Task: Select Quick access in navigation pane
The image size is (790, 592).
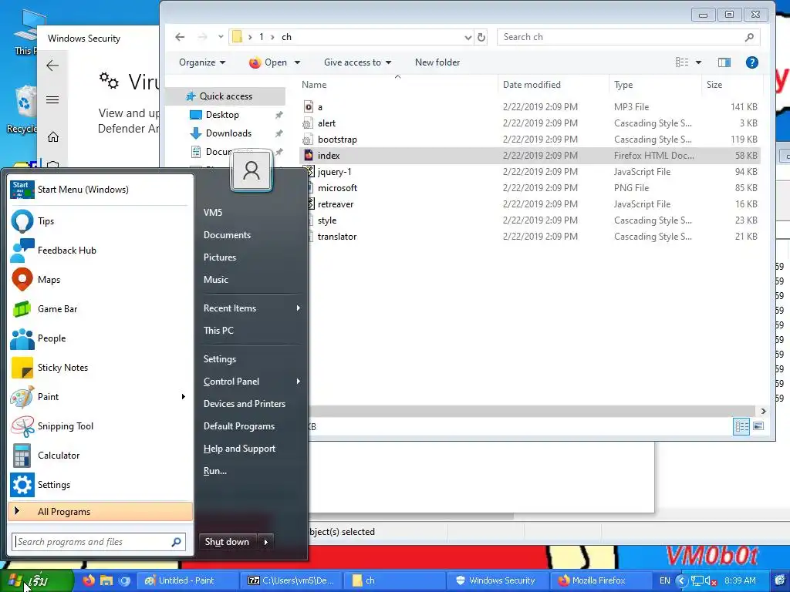Action: click(x=226, y=96)
